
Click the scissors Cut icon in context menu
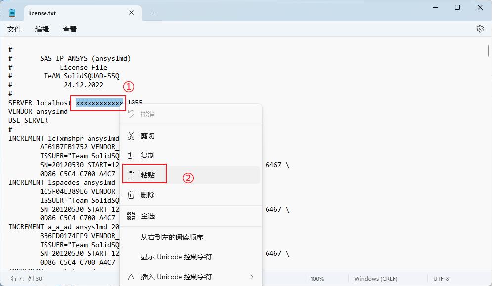point(131,136)
